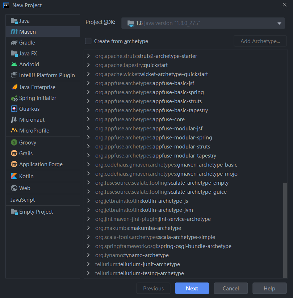This screenshot has height=298, width=293.
Task: Expand appfuse-modular-jsf archetype
Action: click(x=88, y=128)
